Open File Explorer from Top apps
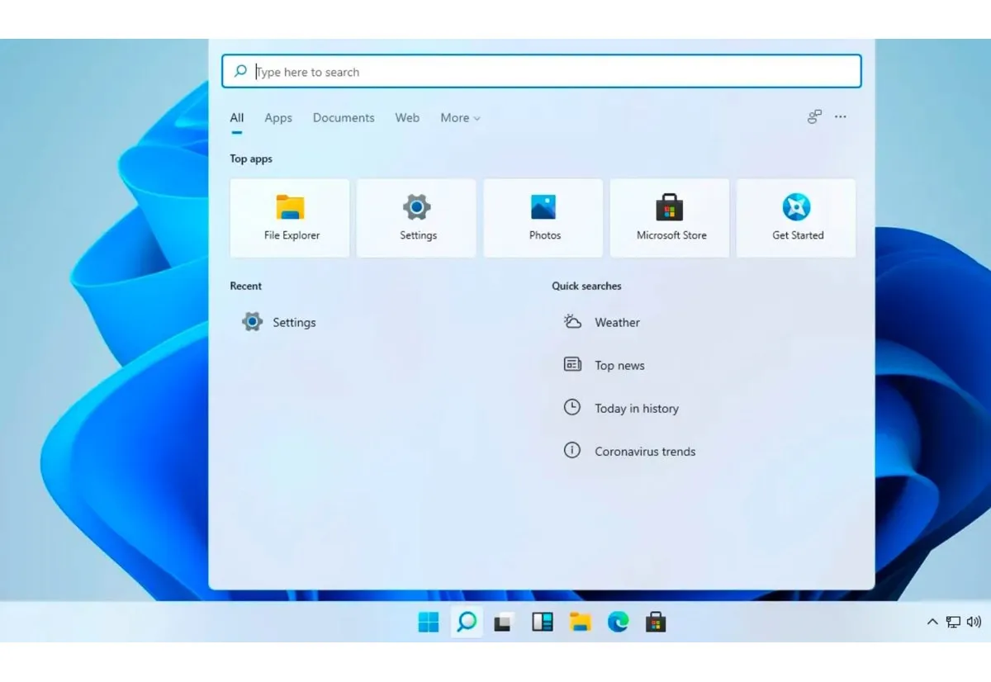This screenshot has height=682, width=991. coord(290,216)
